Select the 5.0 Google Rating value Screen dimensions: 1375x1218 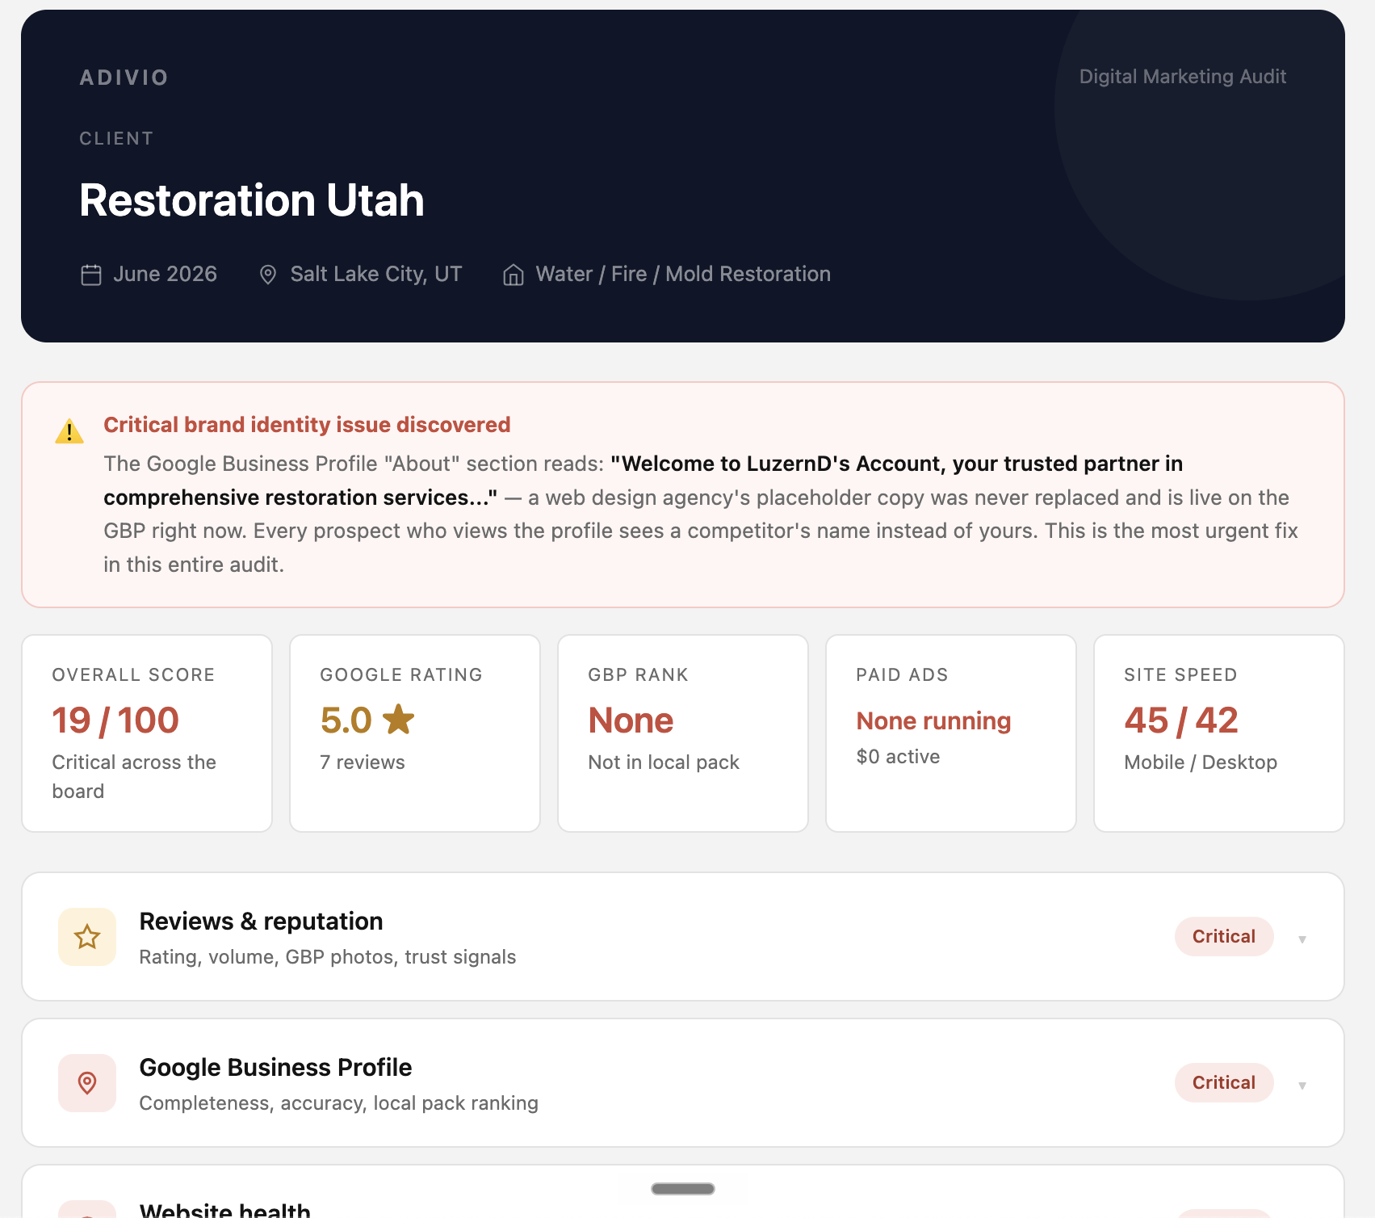(346, 720)
